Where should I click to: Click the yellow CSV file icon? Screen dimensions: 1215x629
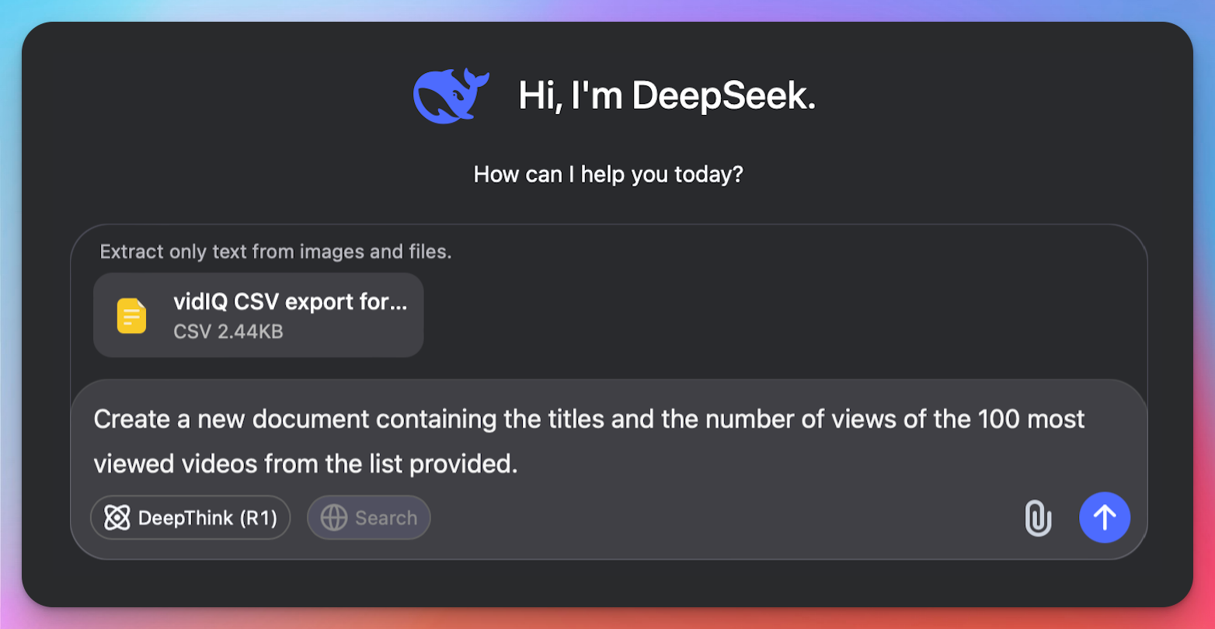pyautogui.click(x=131, y=316)
